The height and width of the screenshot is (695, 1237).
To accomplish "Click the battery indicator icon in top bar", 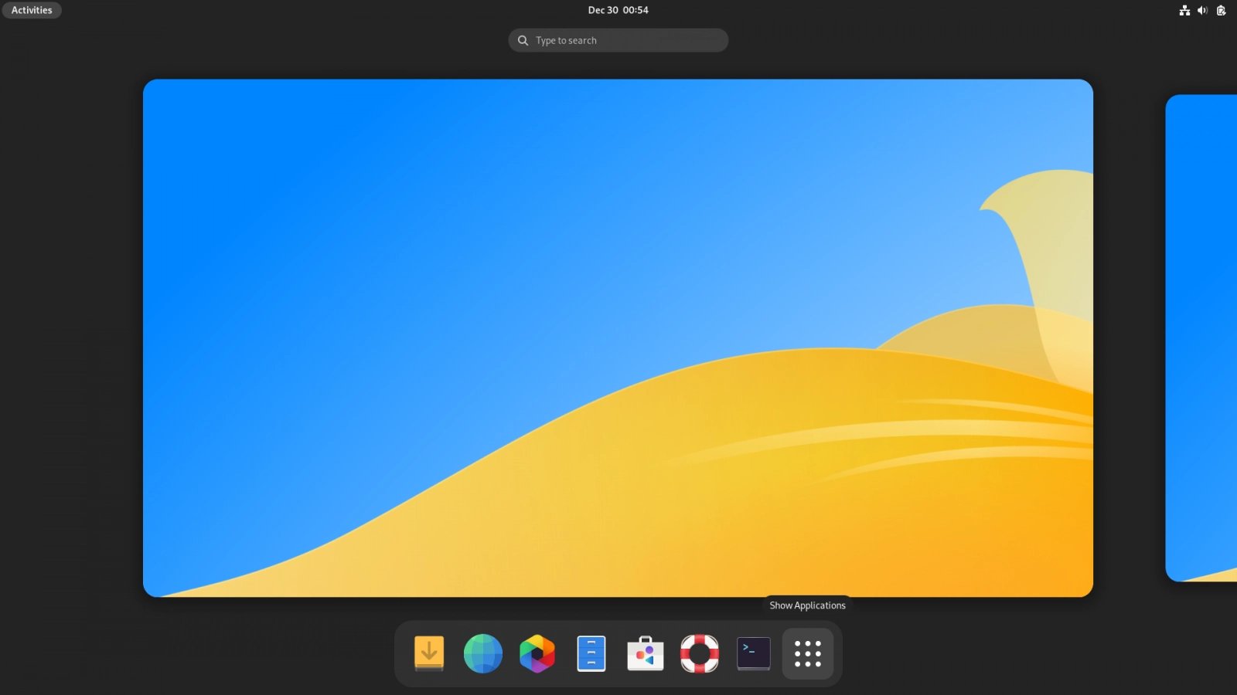I will tap(1221, 10).
